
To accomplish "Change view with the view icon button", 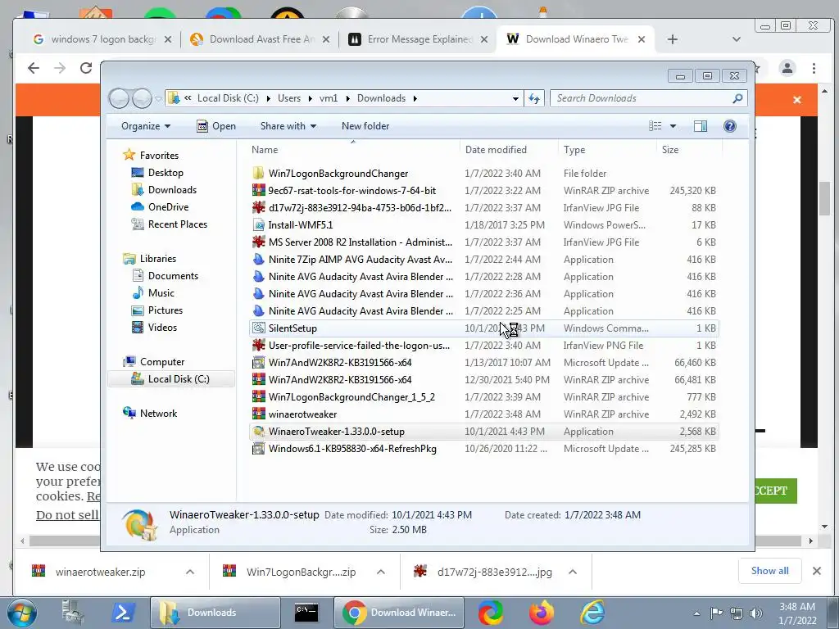I will coord(655,126).
